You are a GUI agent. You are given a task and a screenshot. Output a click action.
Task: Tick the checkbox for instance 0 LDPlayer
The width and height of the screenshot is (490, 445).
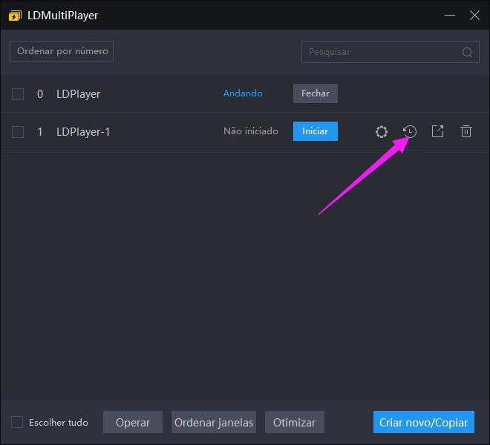(x=18, y=94)
